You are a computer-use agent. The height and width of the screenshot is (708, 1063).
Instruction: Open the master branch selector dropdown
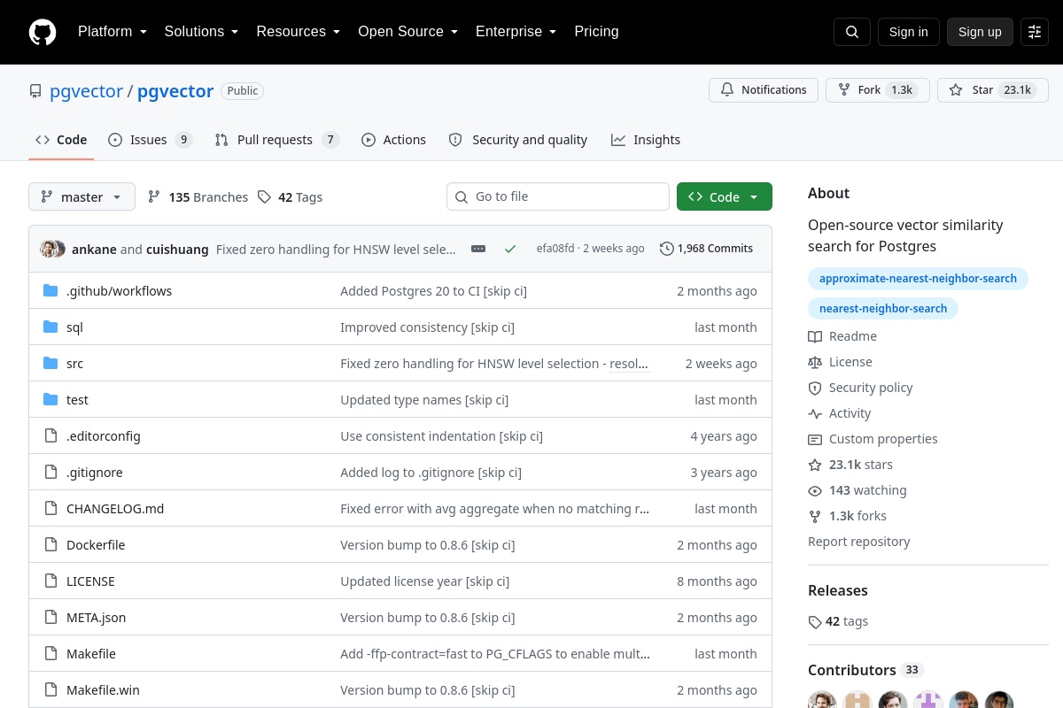click(x=81, y=196)
